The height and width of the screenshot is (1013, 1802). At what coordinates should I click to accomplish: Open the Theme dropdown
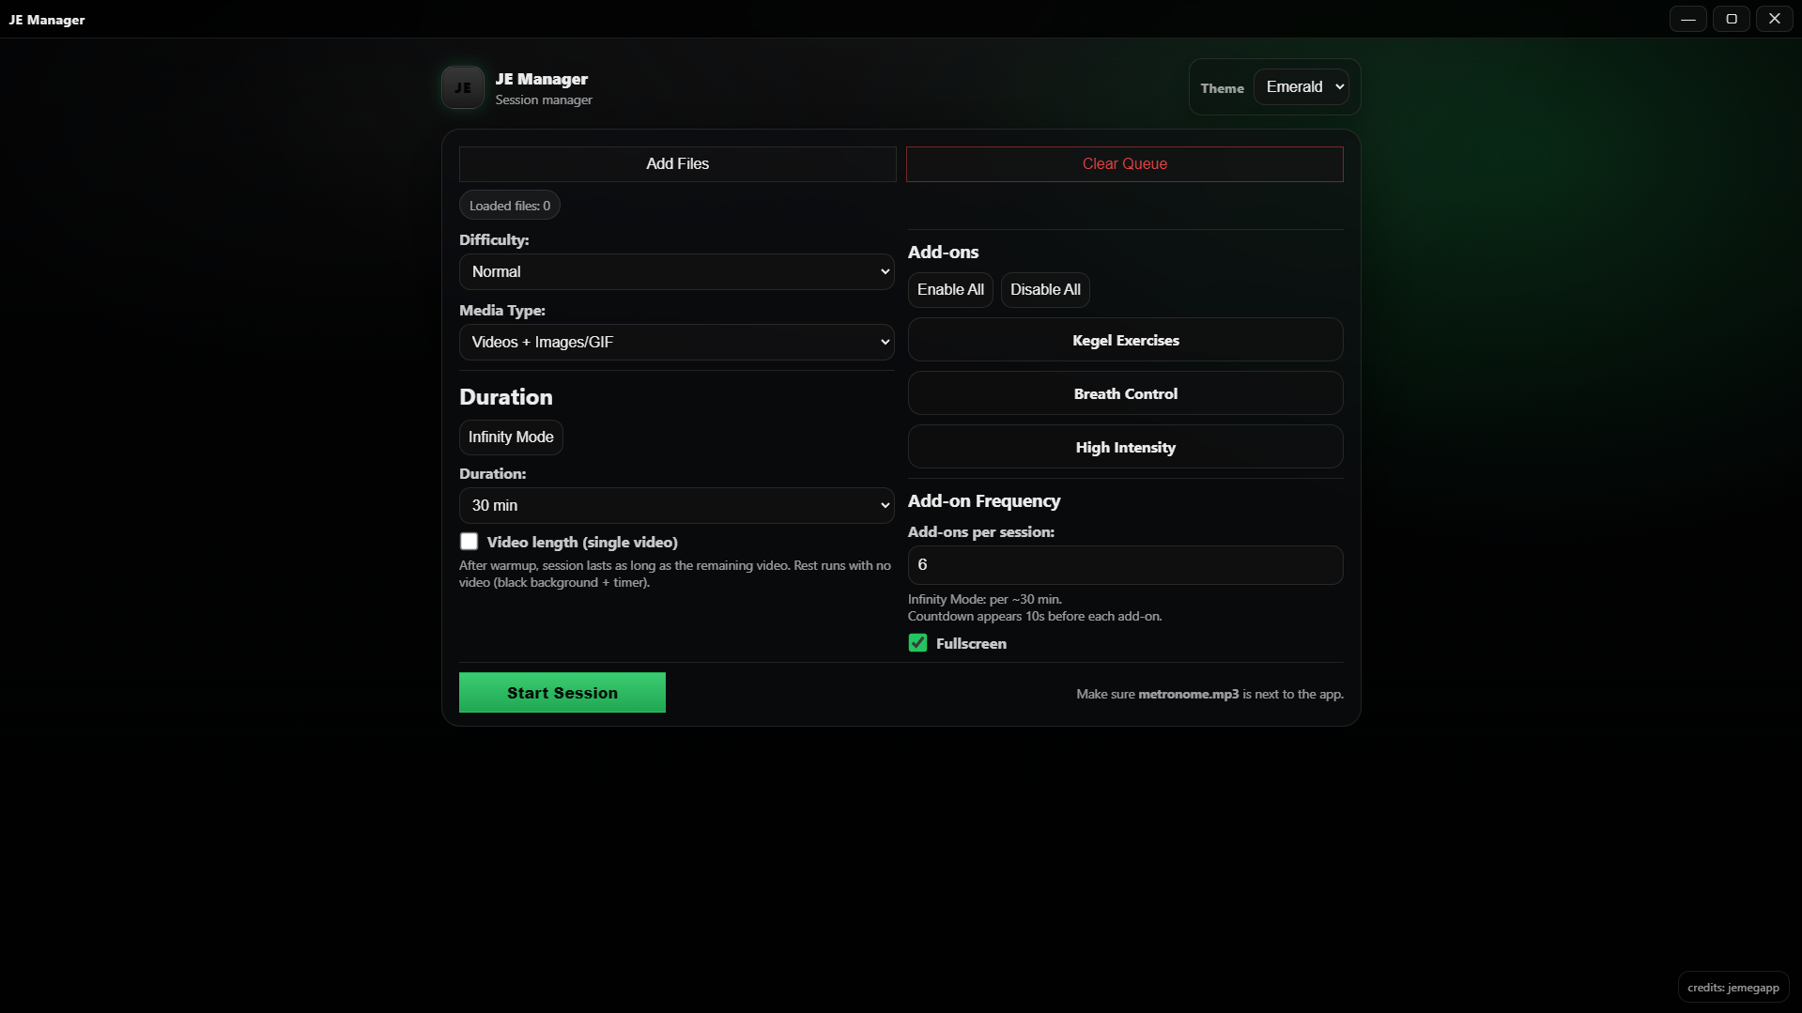click(x=1301, y=87)
